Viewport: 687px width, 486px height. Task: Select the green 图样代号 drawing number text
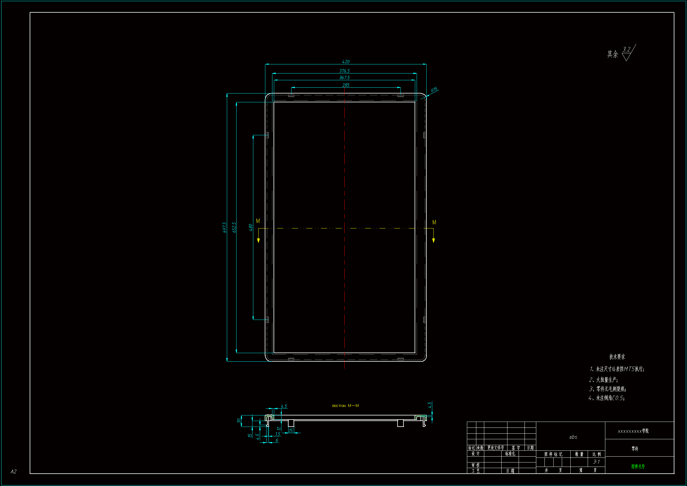coord(638,467)
